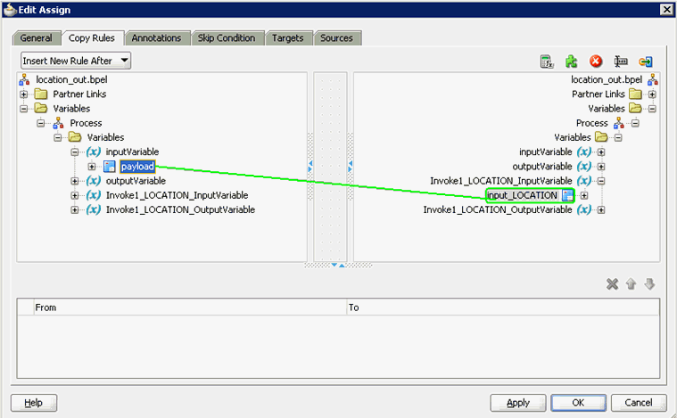Click Partner Links folder icon in right tree
This screenshot has height=418, width=677.
click(x=636, y=94)
